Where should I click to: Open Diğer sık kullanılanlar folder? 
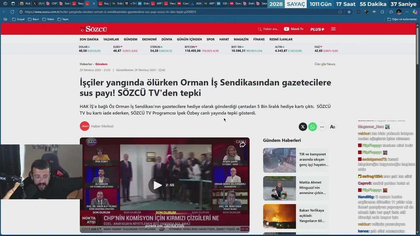click(x=402, y=19)
